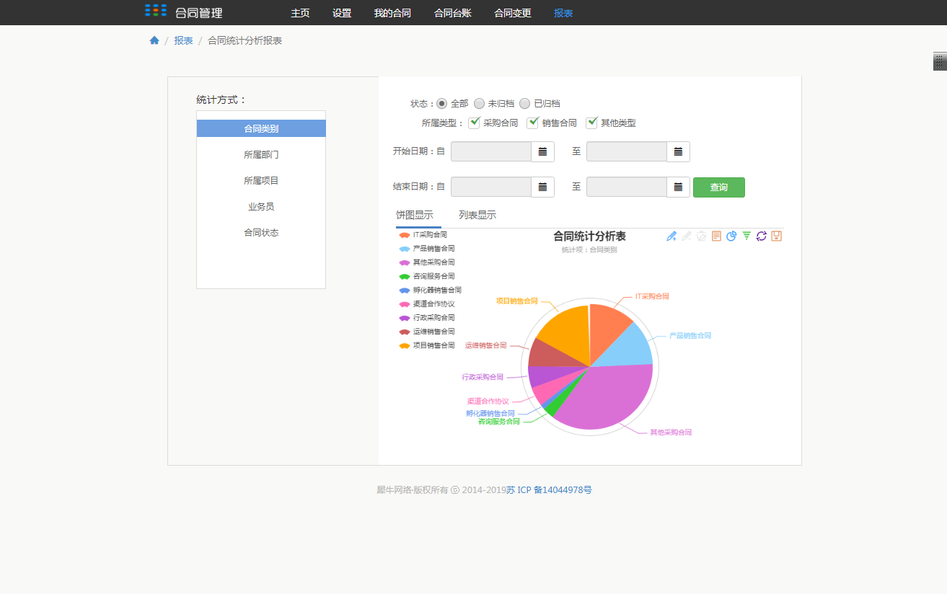
Task: Click the first 结束日期 input field
Action: click(491, 187)
